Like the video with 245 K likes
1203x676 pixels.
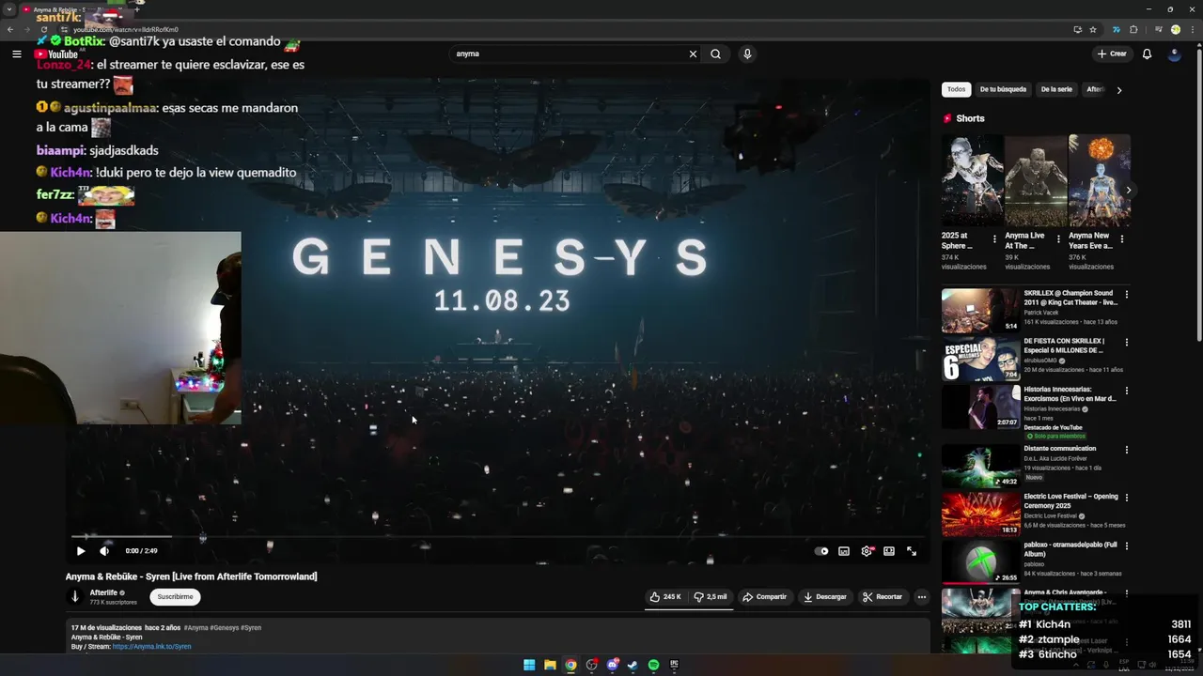665,596
